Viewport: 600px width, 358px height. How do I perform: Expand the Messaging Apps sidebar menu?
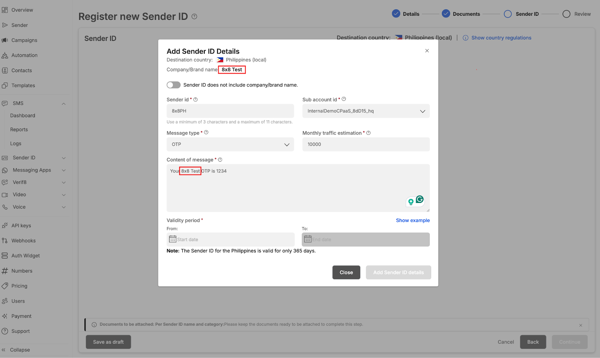[x=64, y=170]
